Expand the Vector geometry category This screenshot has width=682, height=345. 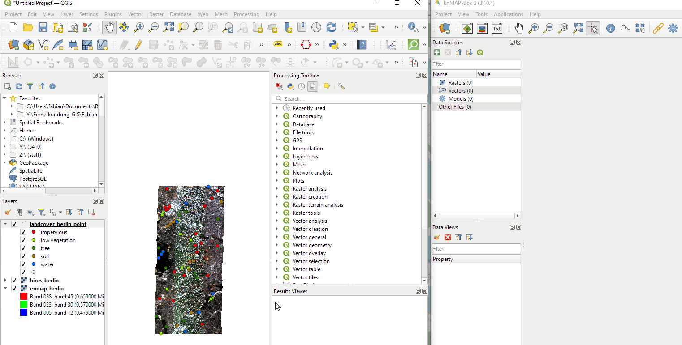click(276, 245)
